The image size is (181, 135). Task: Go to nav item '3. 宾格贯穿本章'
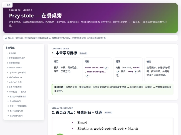pyautogui.click(x=13, y=63)
